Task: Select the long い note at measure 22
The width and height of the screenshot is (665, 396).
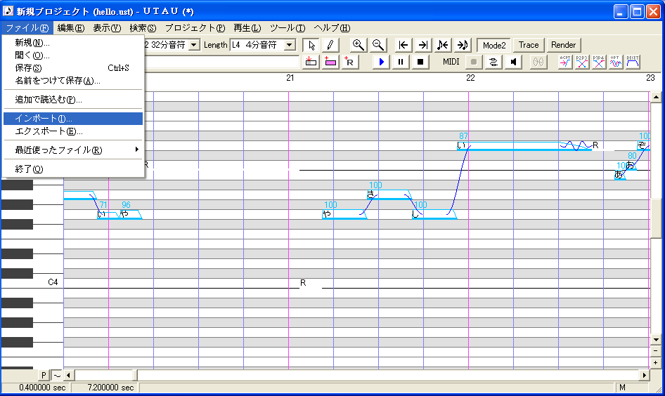Action: 524,146
